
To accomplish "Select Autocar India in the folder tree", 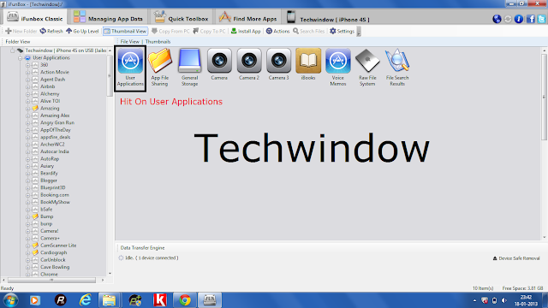I will 55,151.
